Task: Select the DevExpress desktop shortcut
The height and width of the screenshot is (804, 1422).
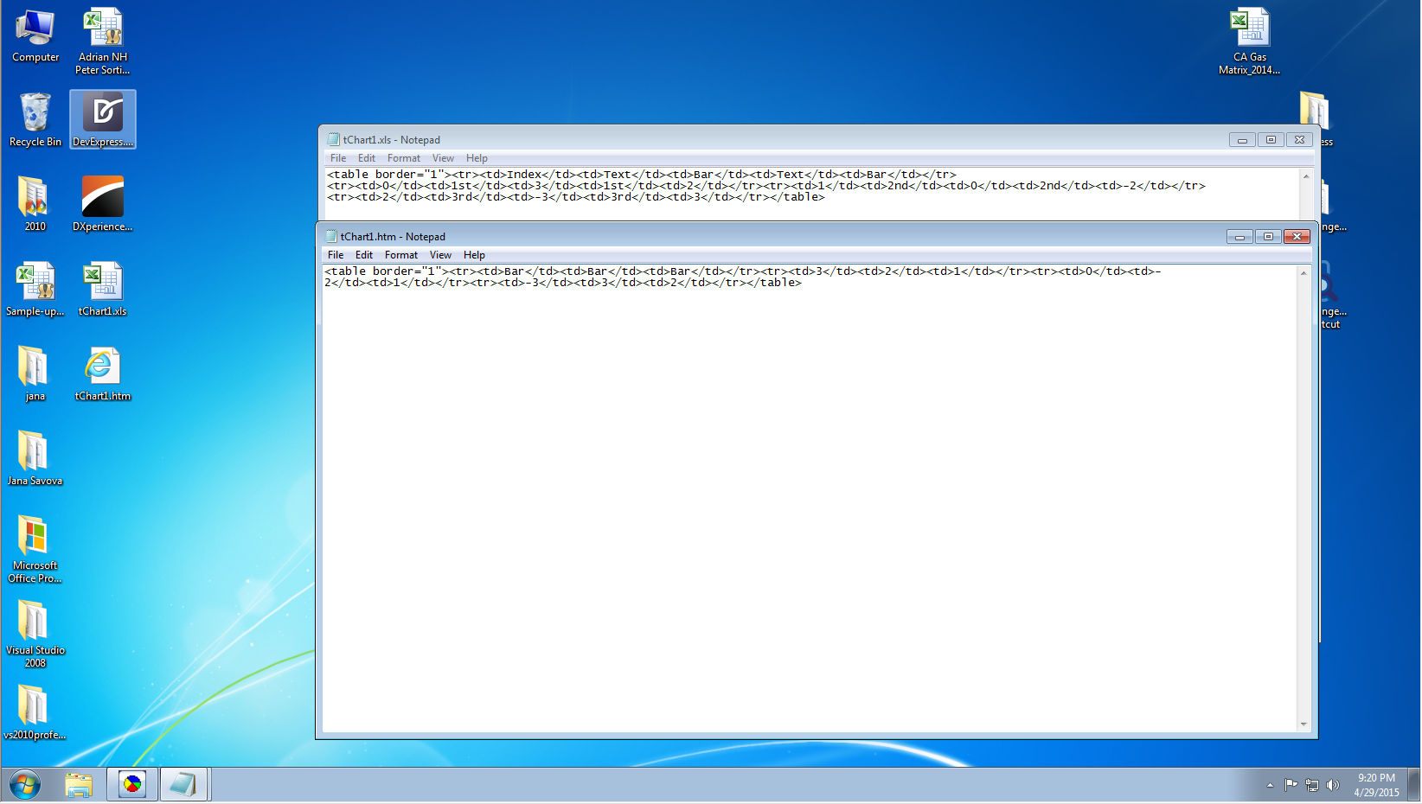Action: tap(103, 119)
